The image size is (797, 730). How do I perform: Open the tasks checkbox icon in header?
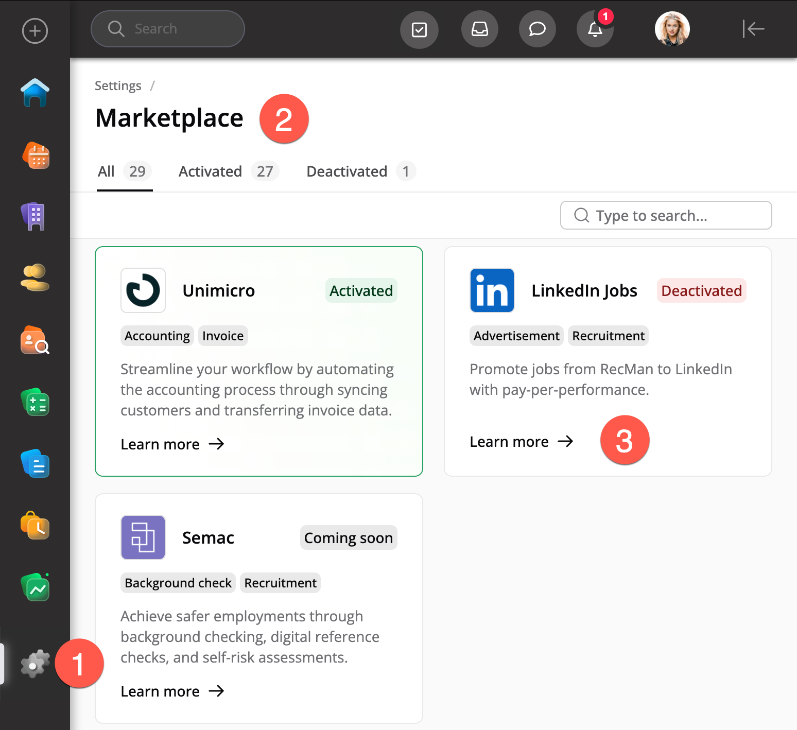click(419, 29)
